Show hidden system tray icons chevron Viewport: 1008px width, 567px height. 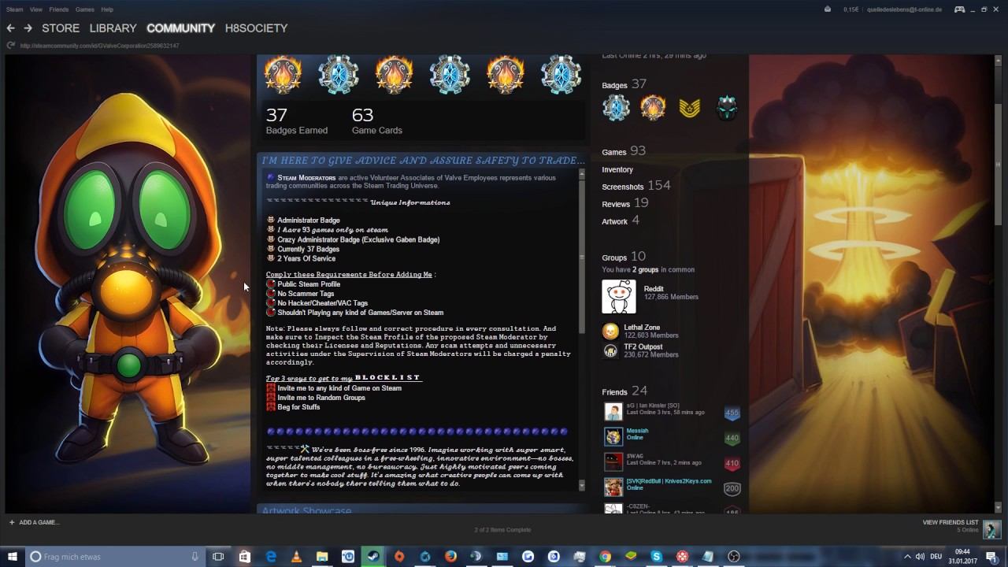[906, 557]
